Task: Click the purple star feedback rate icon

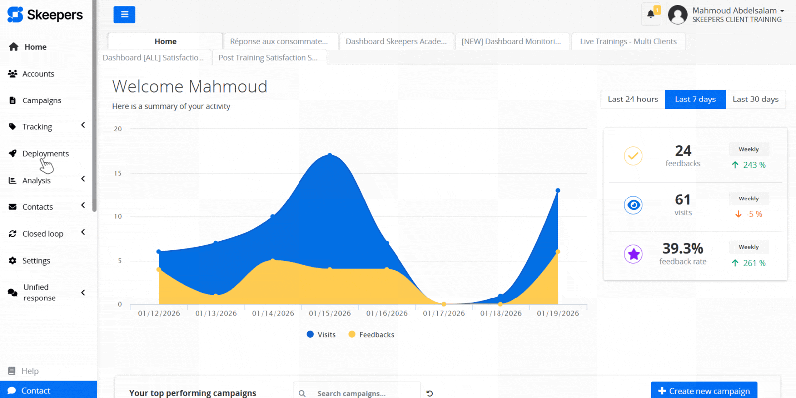Action: pyautogui.click(x=633, y=254)
